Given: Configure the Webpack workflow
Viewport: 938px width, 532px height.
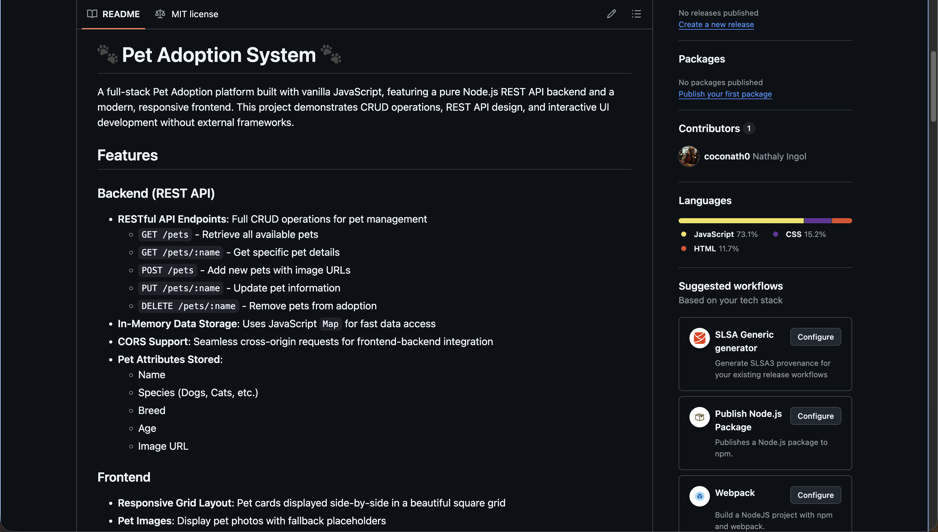Looking at the screenshot, I should [815, 495].
